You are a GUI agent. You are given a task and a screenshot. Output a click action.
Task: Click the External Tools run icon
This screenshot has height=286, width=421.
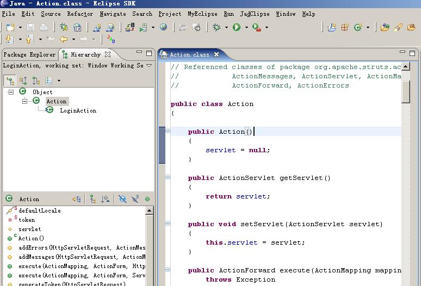tap(256, 27)
